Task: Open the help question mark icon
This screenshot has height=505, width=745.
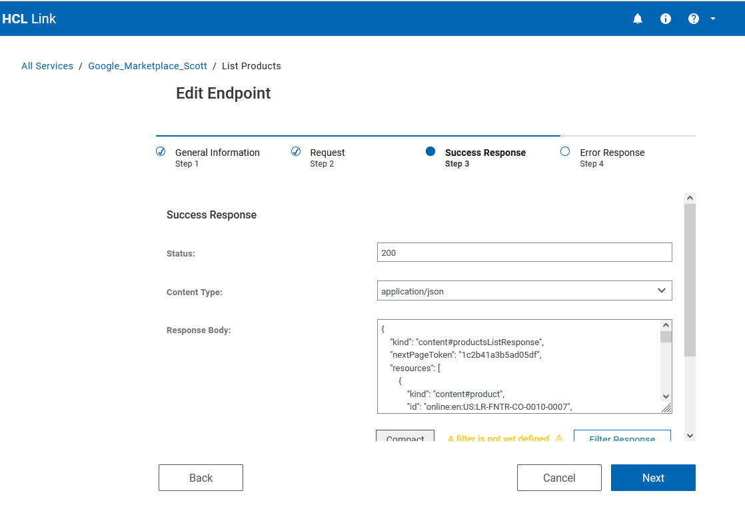Action: (x=694, y=19)
